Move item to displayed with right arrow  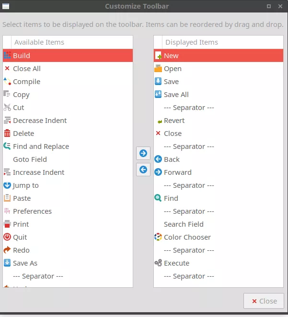click(143, 154)
